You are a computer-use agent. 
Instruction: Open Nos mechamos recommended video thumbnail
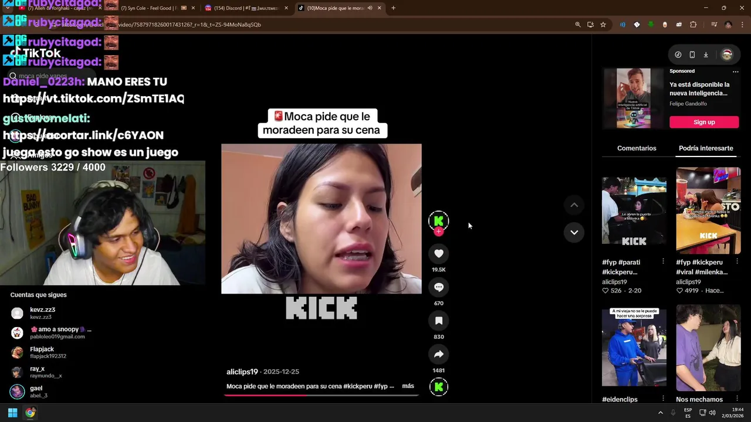[x=708, y=348]
